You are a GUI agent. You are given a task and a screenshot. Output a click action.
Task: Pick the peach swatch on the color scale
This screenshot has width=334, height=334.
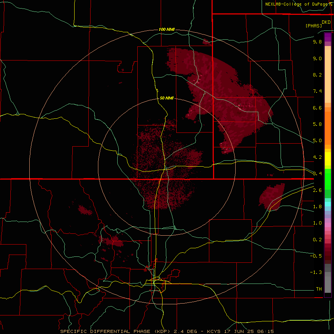click(x=328, y=76)
